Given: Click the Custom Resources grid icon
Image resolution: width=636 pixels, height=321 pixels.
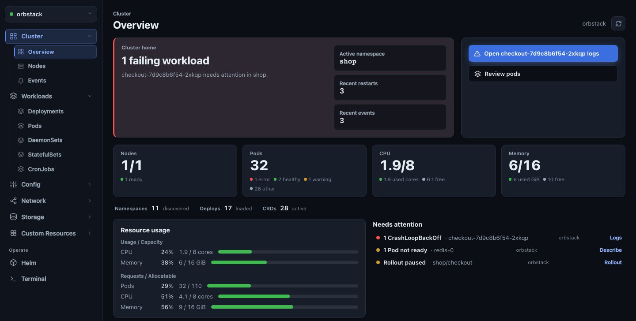Looking at the screenshot, I should [x=13, y=233].
